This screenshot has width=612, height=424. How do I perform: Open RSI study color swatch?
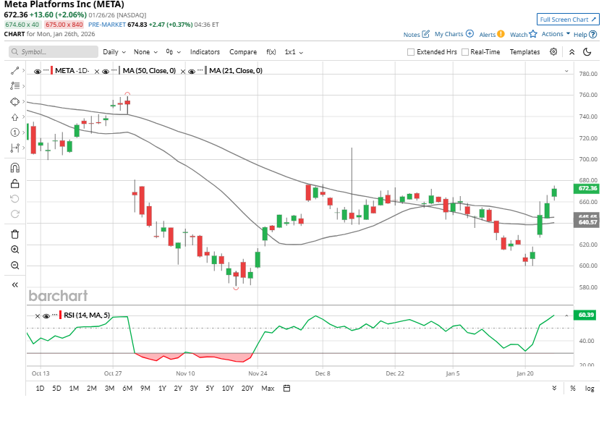pyautogui.click(x=60, y=315)
